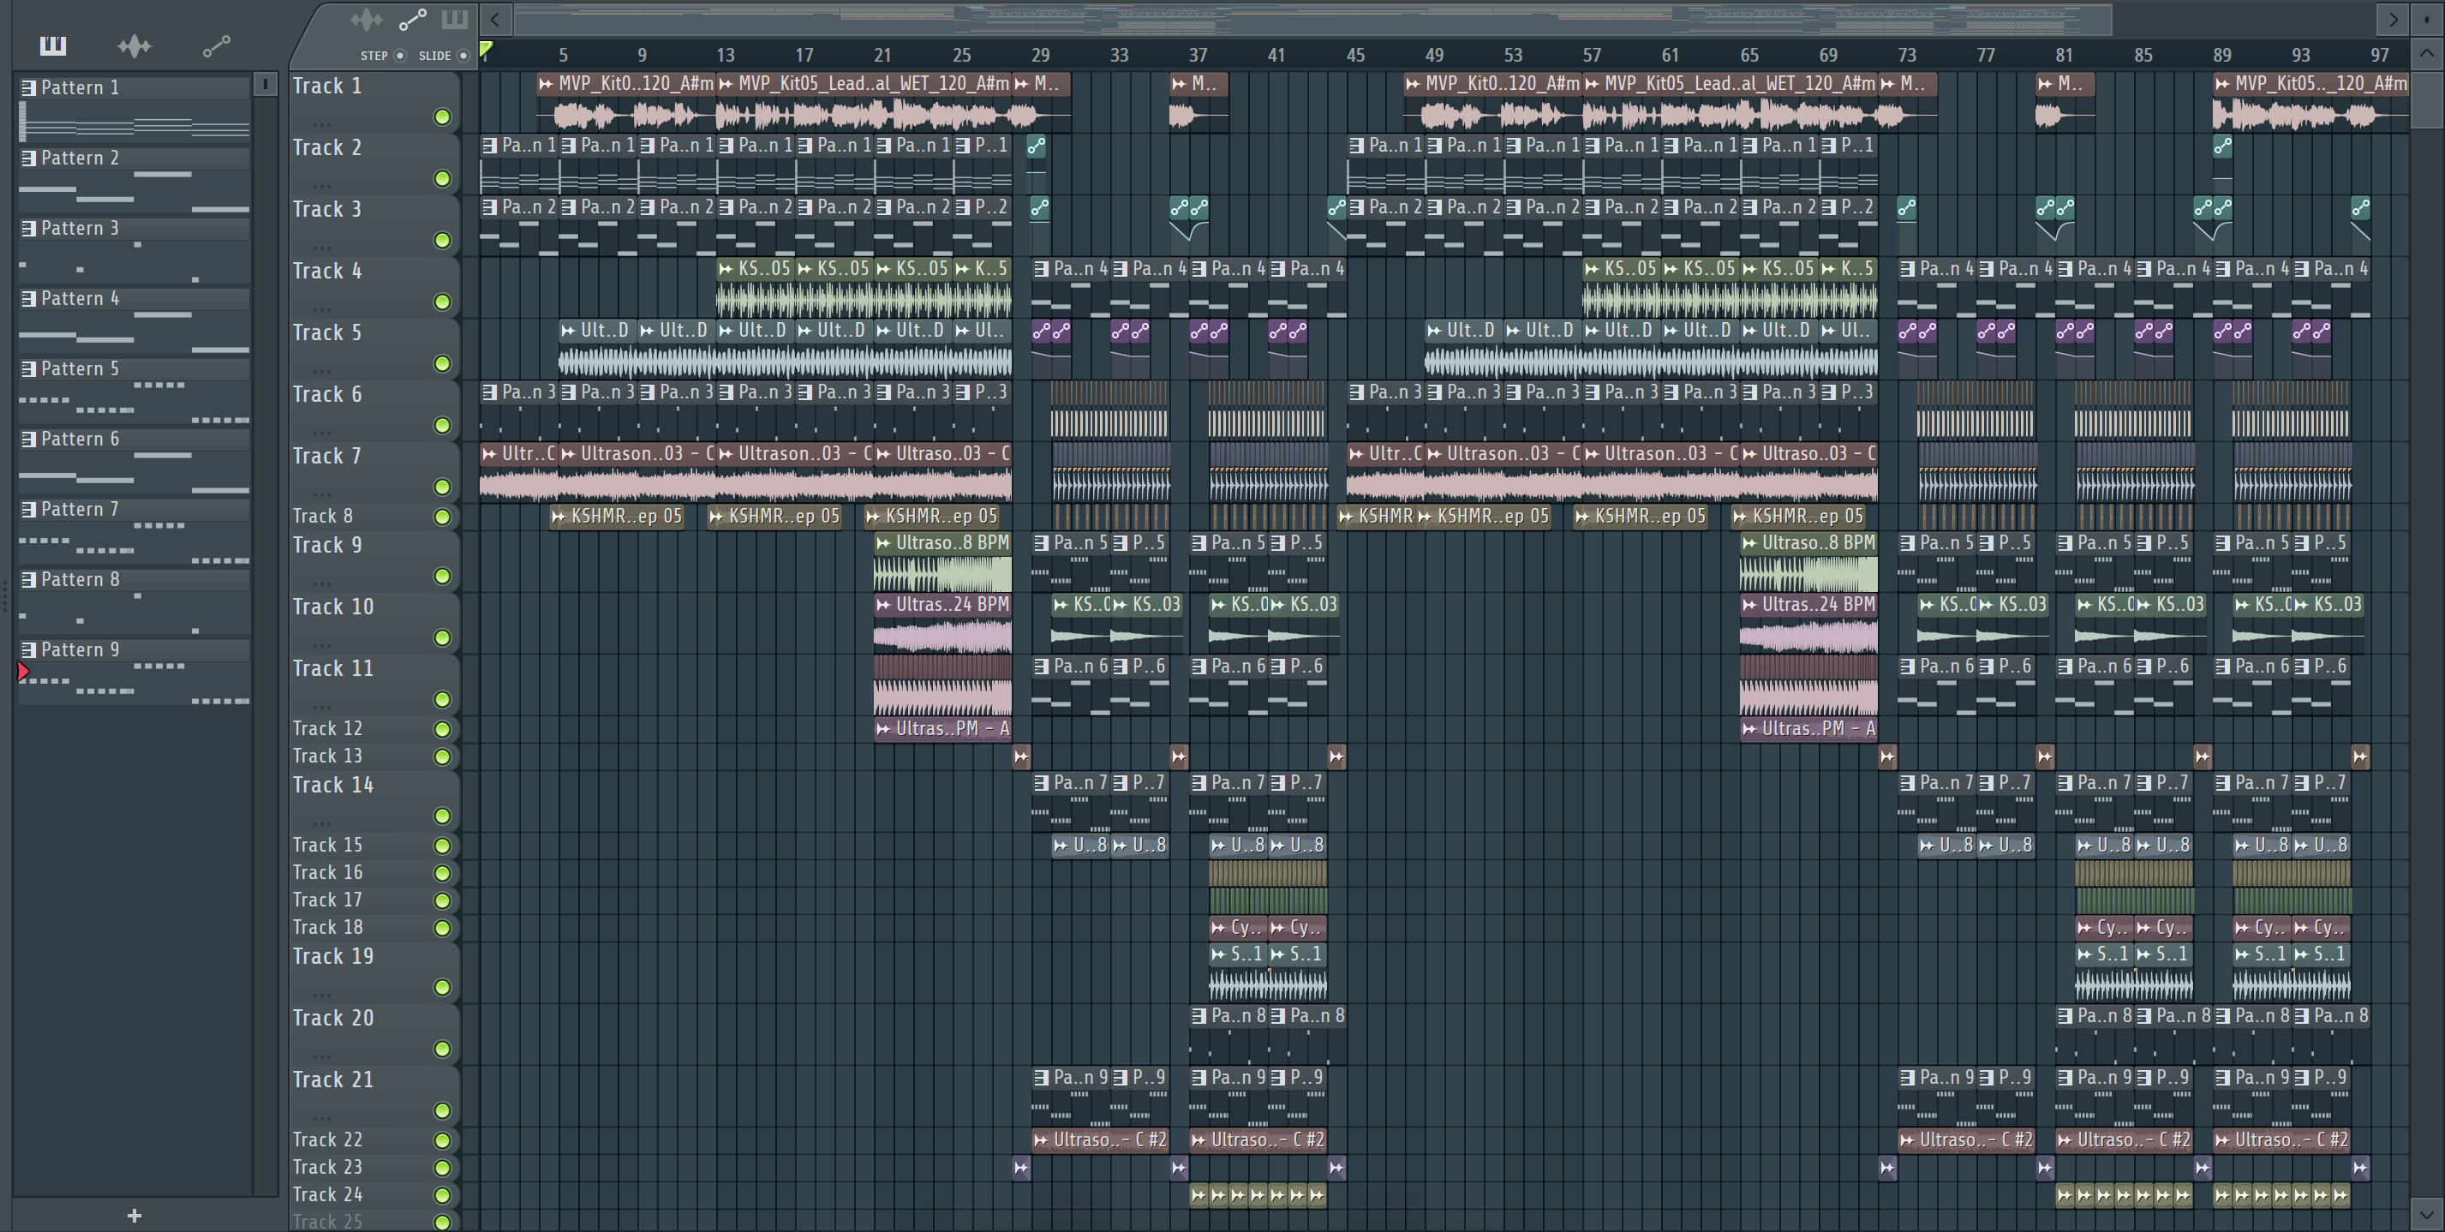The height and width of the screenshot is (1232, 2445).
Task: Select the automation clip focus icon above tracks
Action: (x=412, y=19)
